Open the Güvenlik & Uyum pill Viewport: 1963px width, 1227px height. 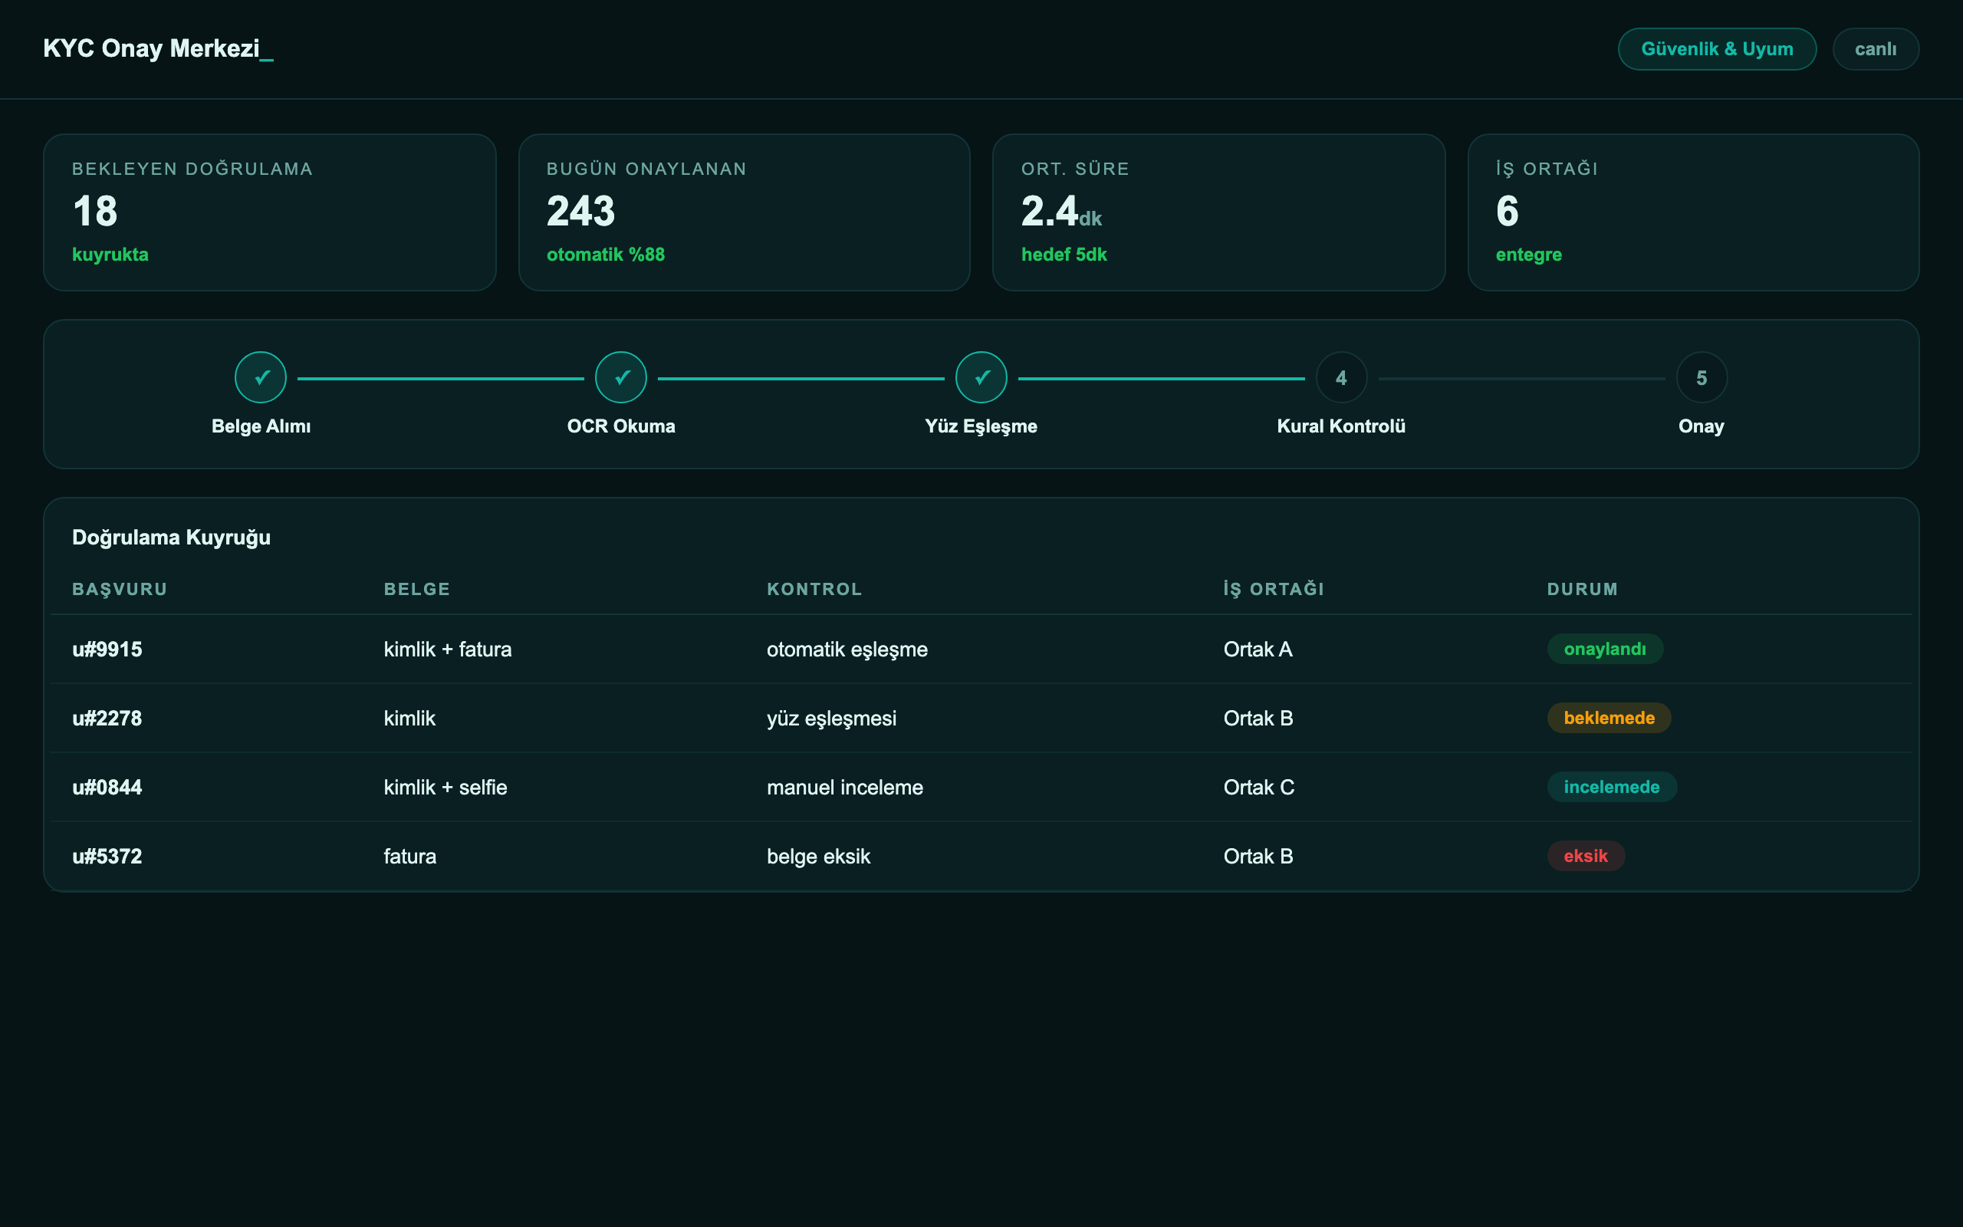click(1716, 48)
